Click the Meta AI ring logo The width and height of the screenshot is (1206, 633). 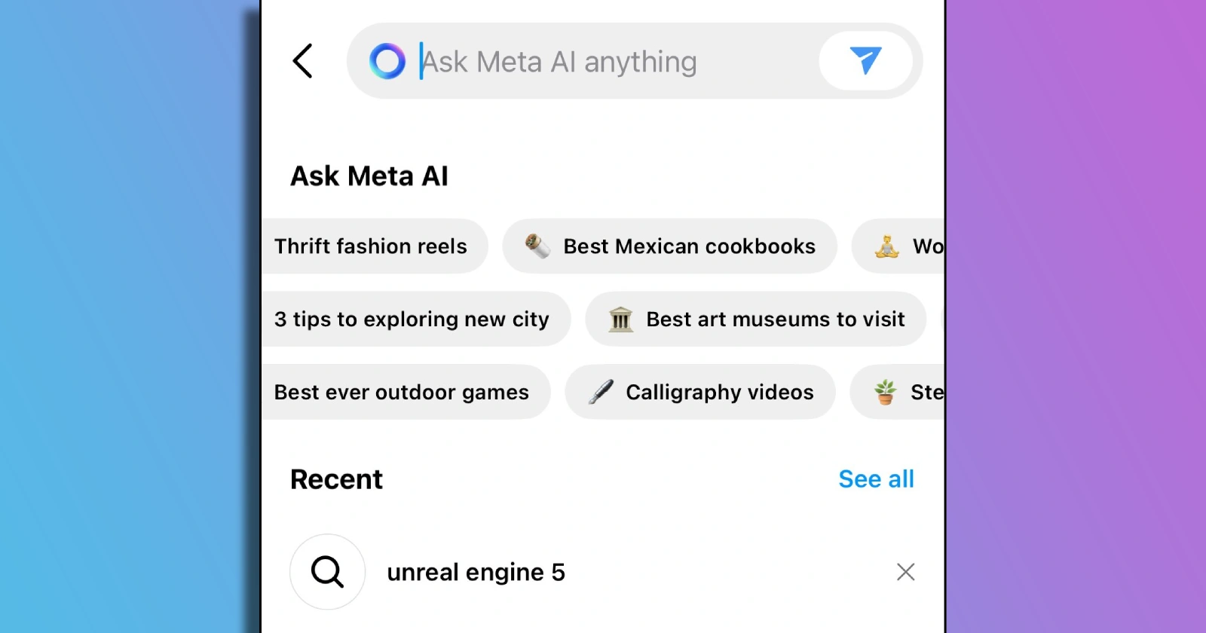(387, 61)
